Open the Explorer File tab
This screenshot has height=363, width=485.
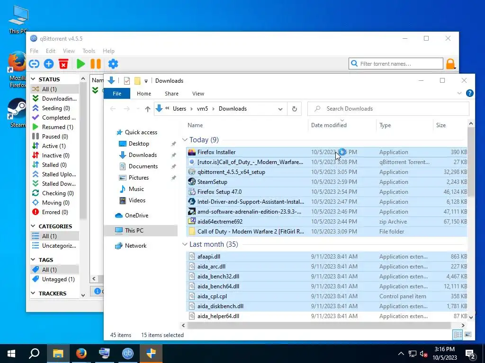[x=117, y=94]
